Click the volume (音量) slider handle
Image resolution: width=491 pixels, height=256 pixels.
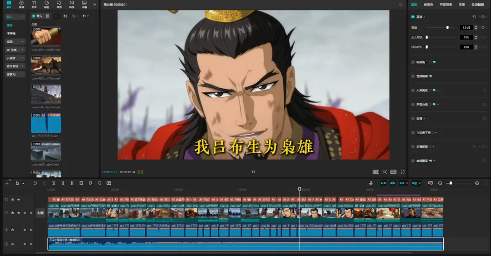coord(447,28)
